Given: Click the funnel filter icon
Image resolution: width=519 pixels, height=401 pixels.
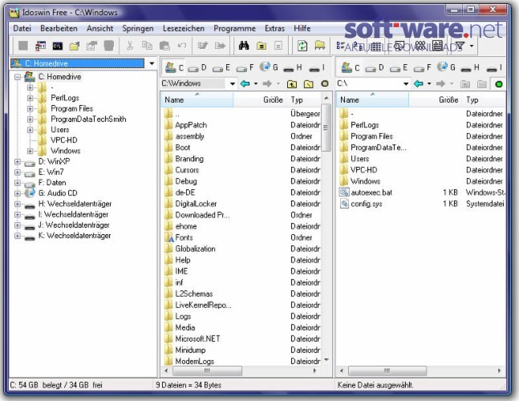Looking at the screenshot, I should point(460,46).
